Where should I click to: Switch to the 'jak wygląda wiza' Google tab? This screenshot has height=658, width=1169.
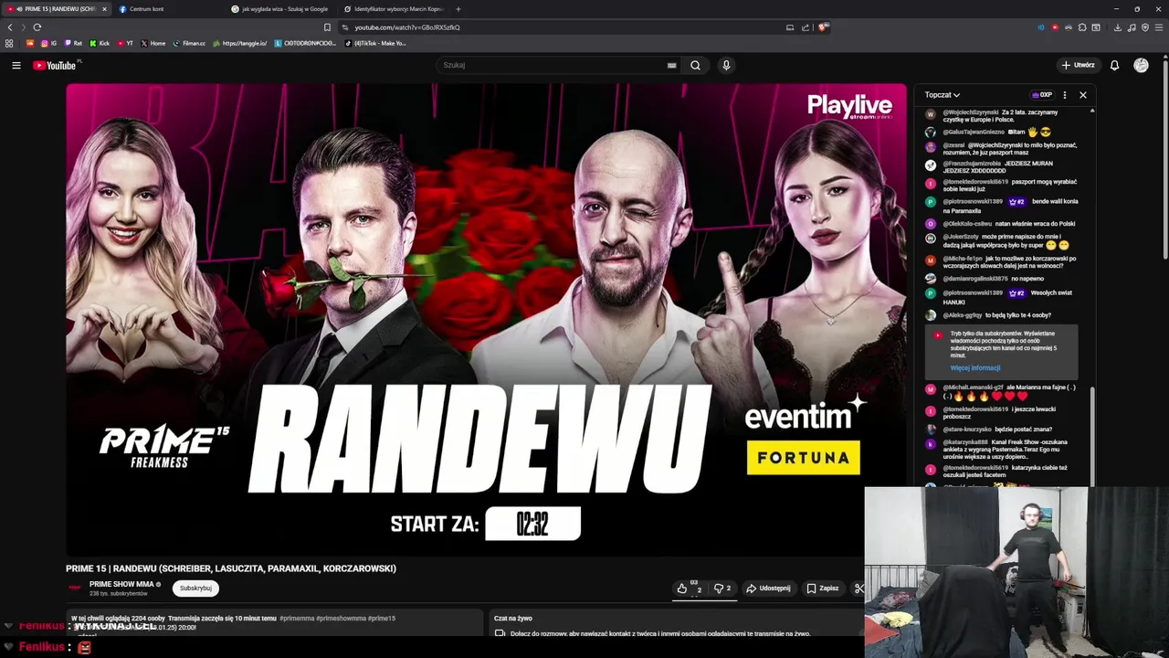279,9
